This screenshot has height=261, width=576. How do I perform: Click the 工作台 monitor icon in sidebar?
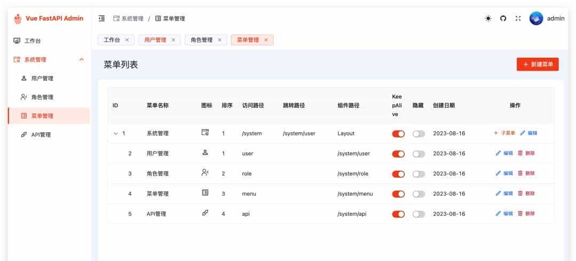(x=17, y=40)
